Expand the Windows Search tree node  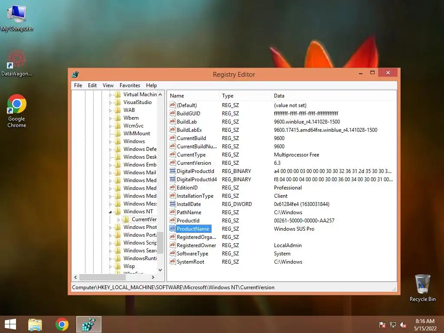coord(110,251)
